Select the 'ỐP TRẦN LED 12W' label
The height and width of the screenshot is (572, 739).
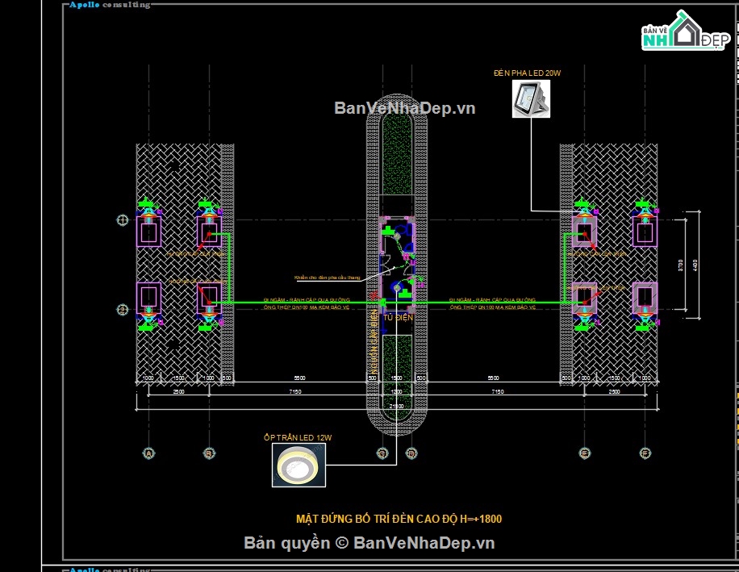click(x=298, y=437)
